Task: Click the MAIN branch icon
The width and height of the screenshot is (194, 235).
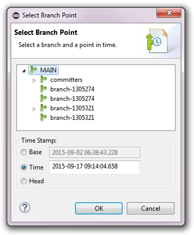Action: (33, 70)
